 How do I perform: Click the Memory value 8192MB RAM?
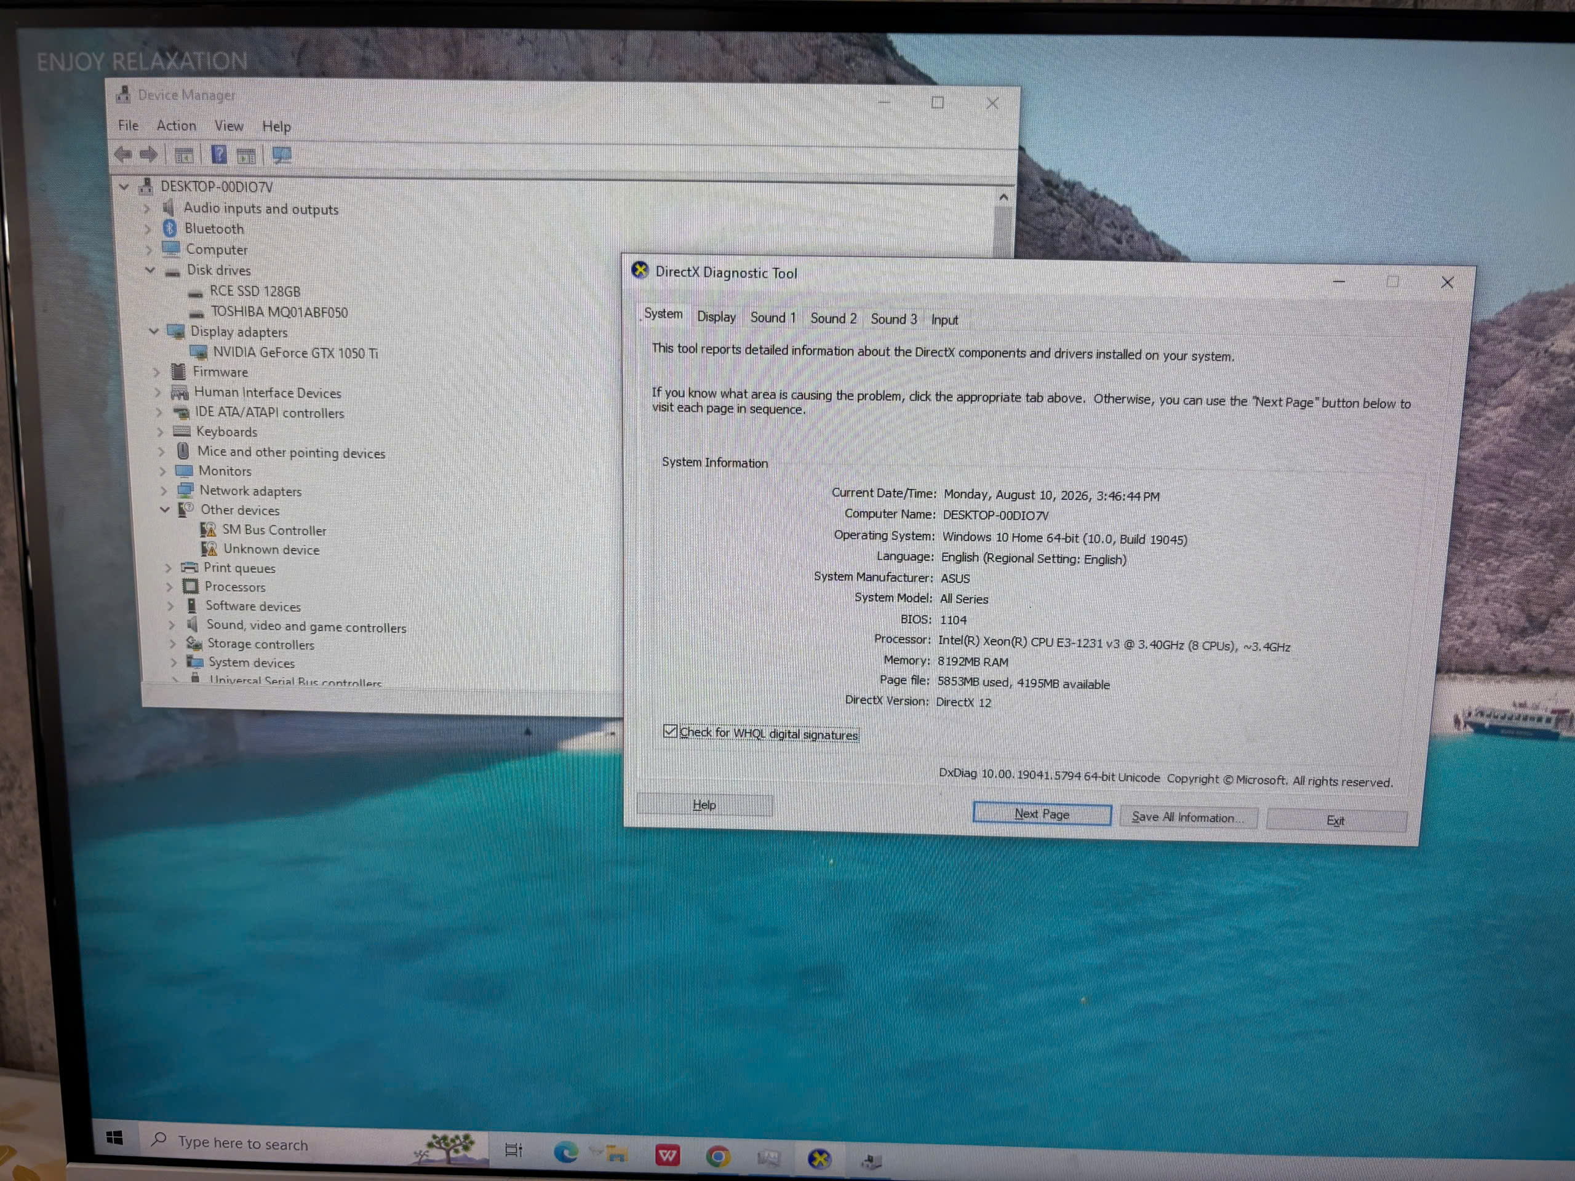coord(973,661)
